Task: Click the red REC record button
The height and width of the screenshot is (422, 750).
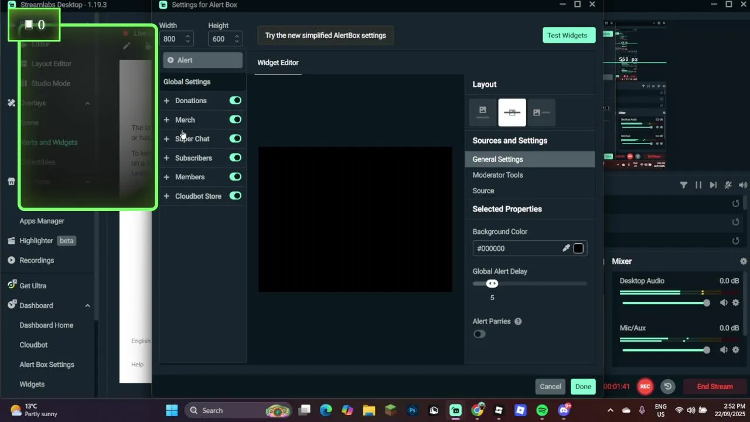Action: tap(645, 386)
